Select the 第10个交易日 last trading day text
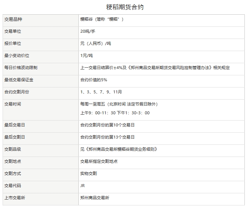 [107, 125]
